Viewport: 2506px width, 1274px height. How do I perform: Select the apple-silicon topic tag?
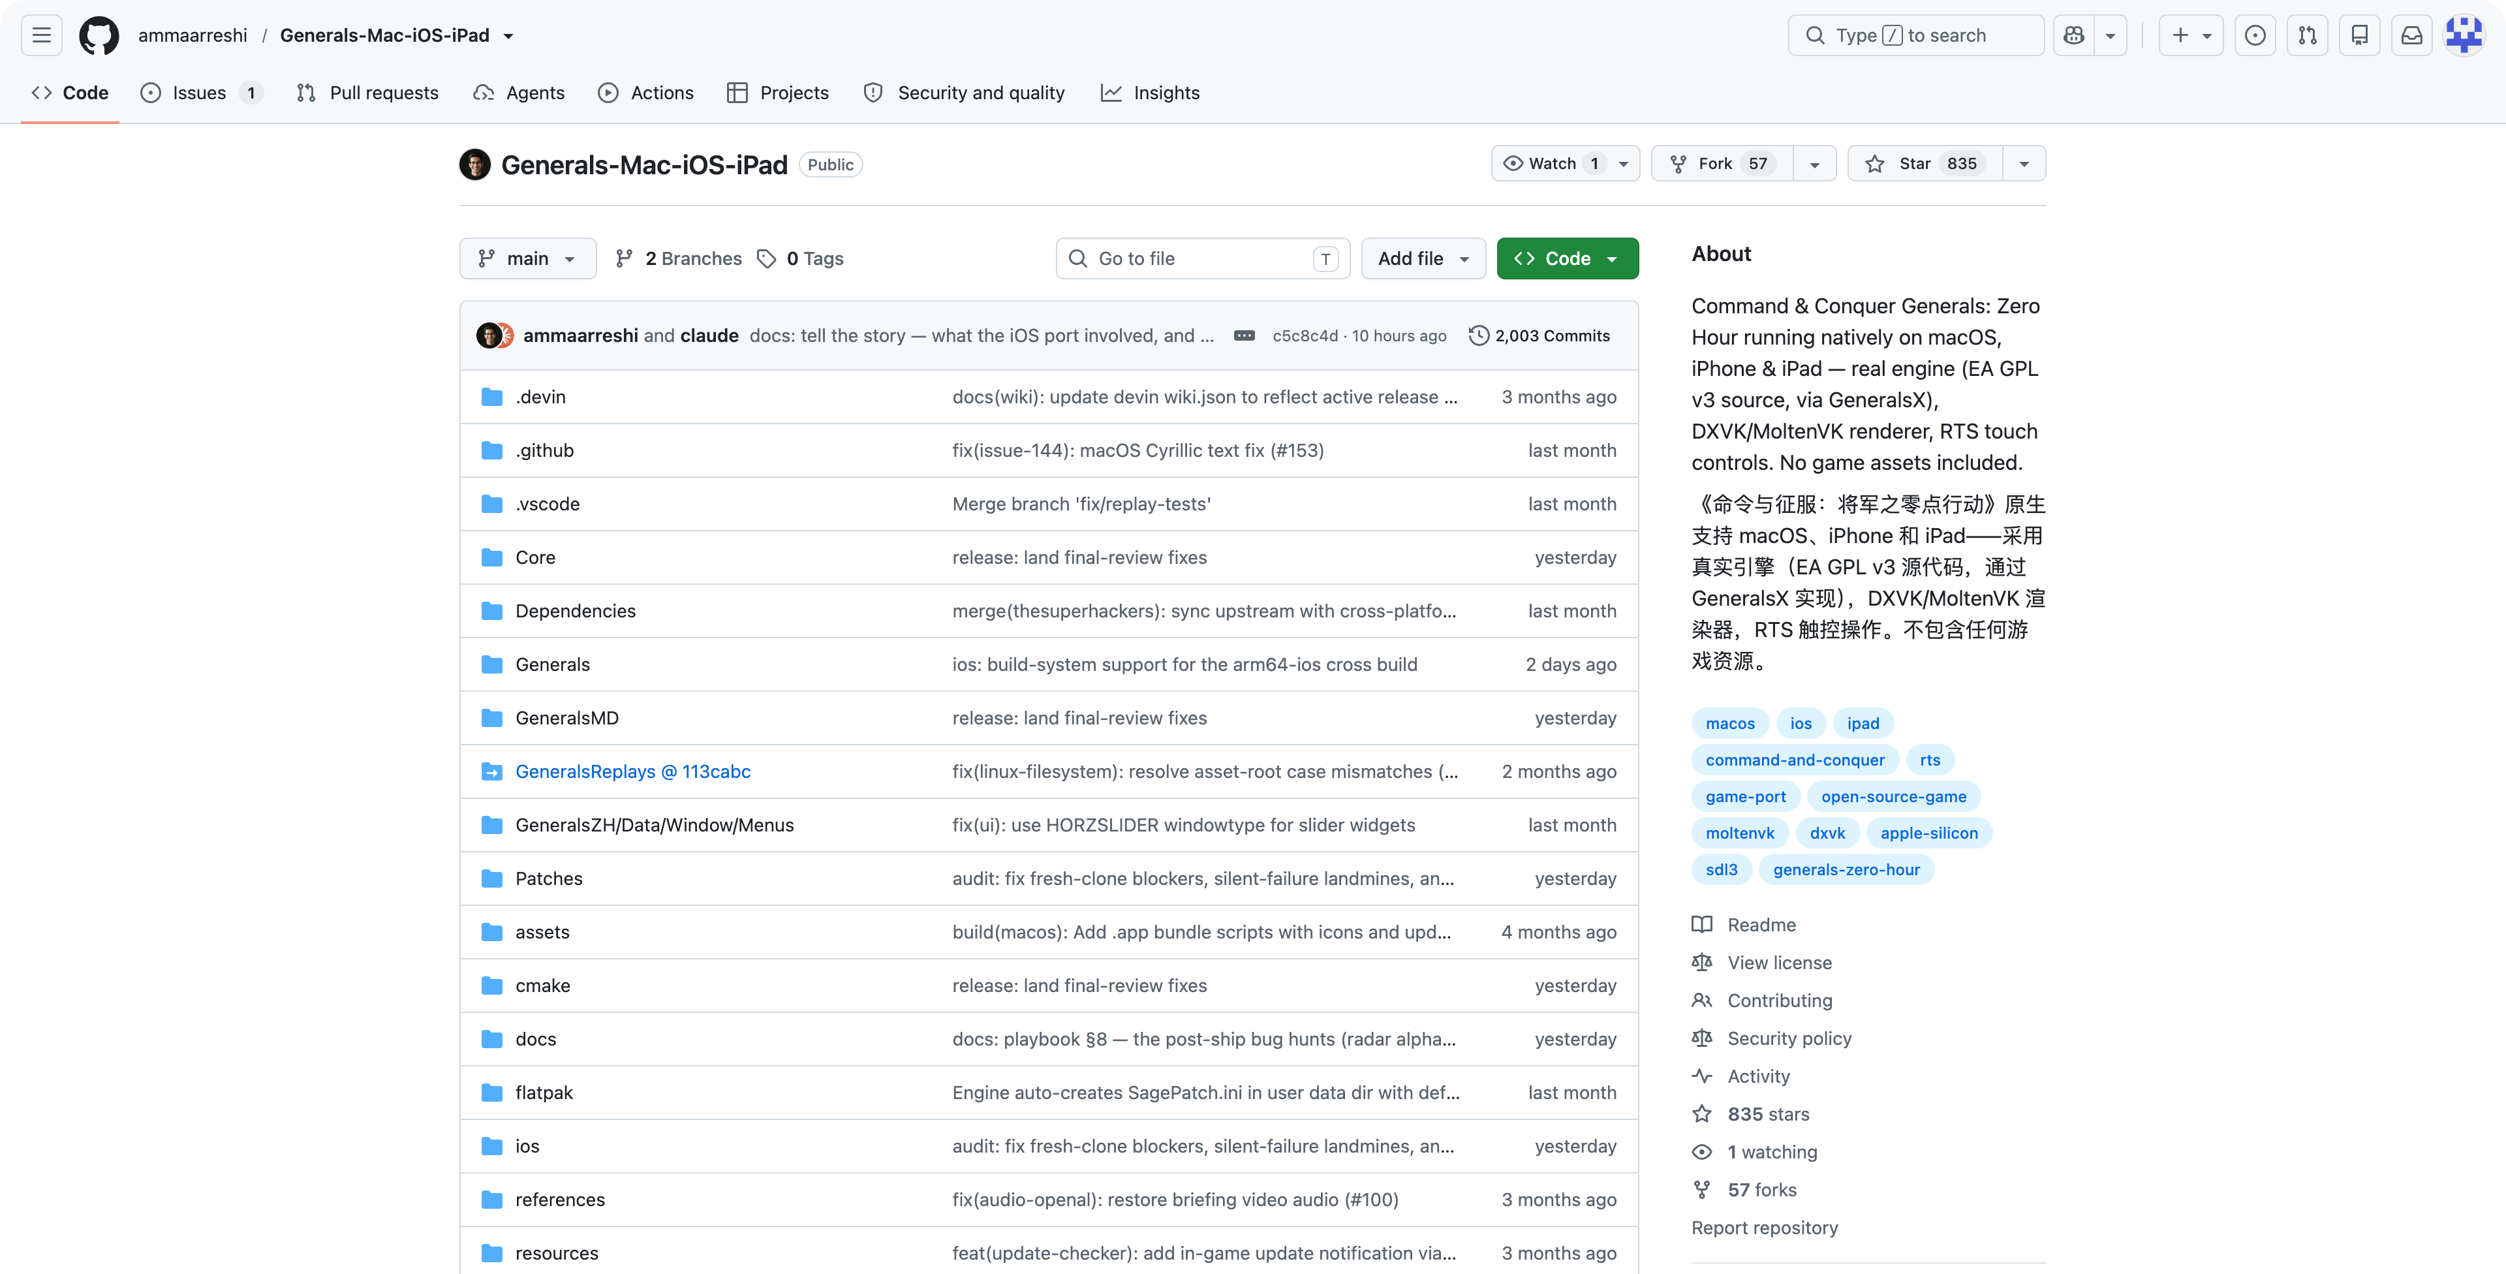point(1928,833)
